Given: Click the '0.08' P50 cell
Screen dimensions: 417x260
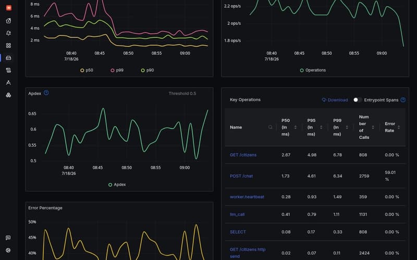Looking at the screenshot, I should click(x=286, y=232).
